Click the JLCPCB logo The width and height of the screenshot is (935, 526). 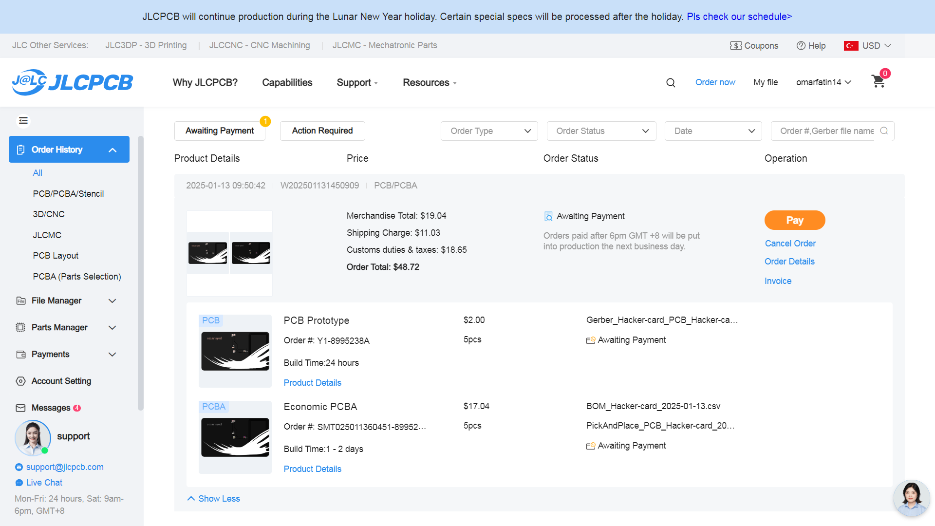coord(73,82)
